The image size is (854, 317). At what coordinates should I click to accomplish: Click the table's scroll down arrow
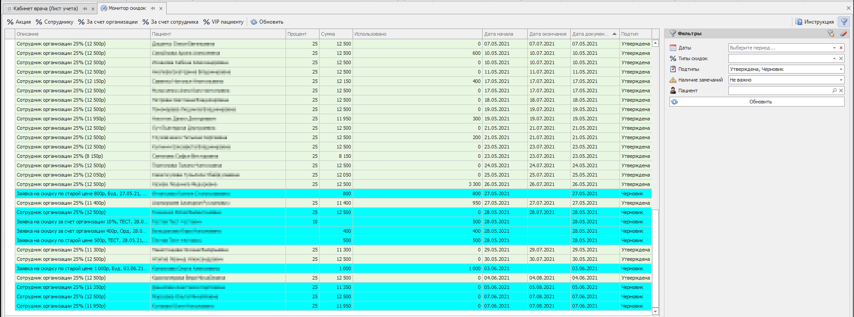[x=655, y=311]
